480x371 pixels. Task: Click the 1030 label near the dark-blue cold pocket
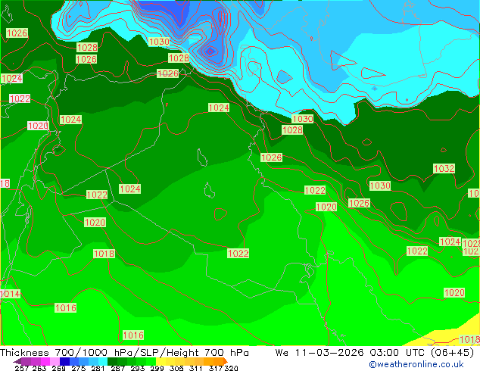[x=159, y=42]
